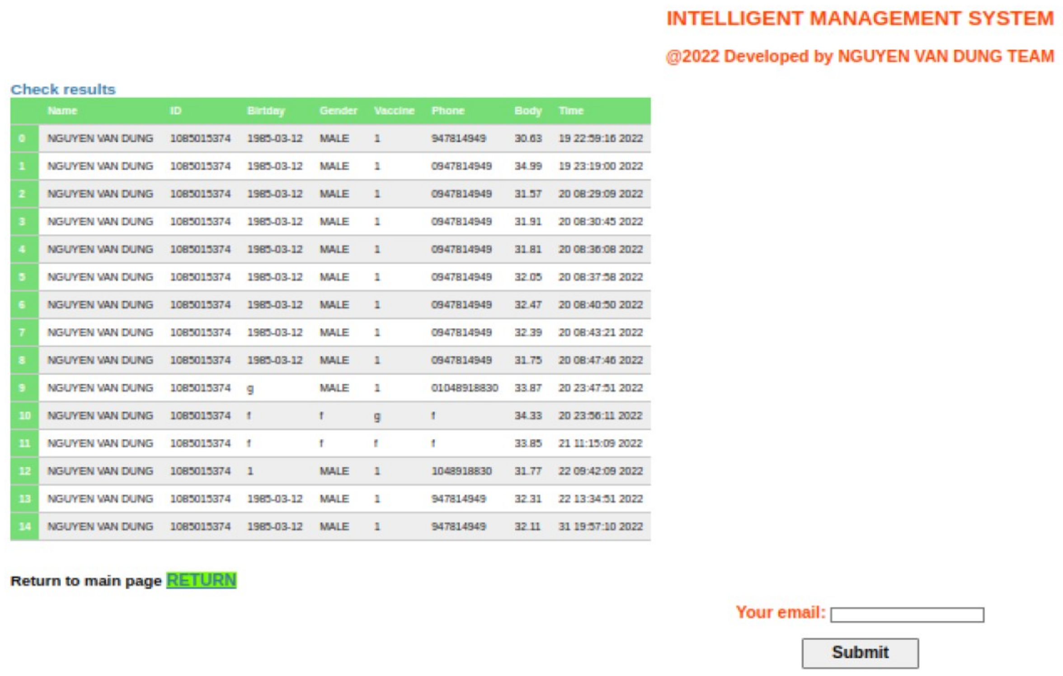Click time 21 11:15:09 2022 cell
This screenshot has width=1063, height=676.
click(x=600, y=443)
